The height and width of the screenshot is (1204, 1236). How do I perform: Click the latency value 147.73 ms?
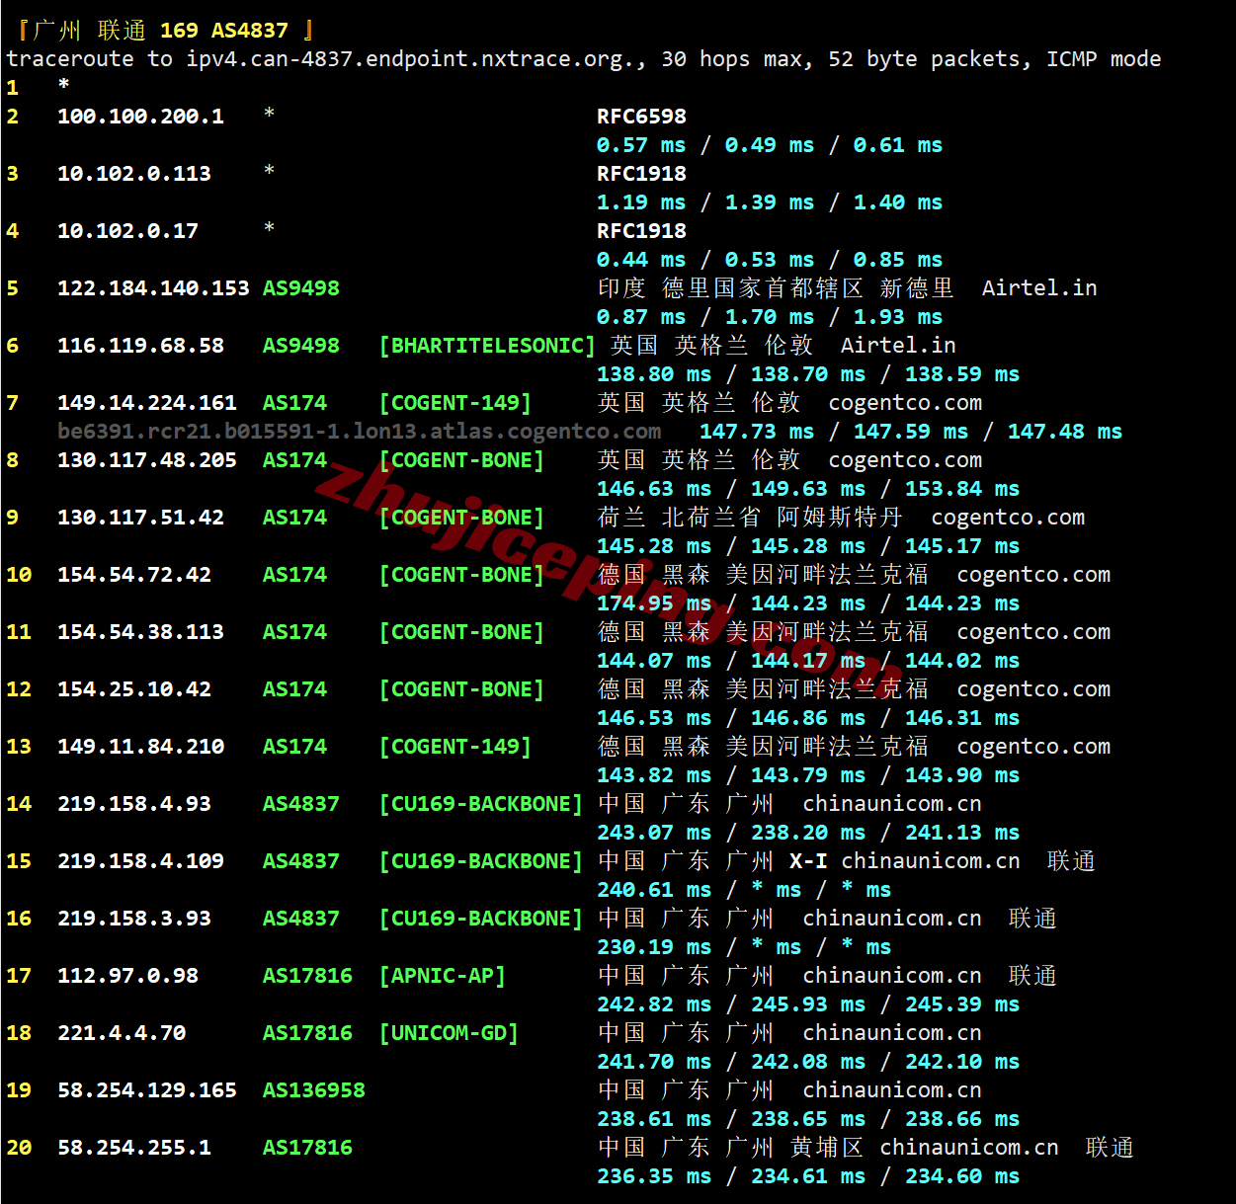click(x=757, y=432)
